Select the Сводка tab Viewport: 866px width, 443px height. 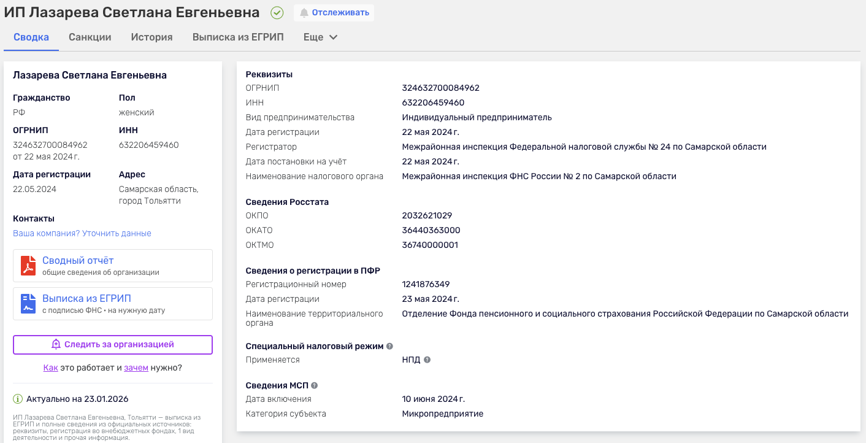(31, 37)
